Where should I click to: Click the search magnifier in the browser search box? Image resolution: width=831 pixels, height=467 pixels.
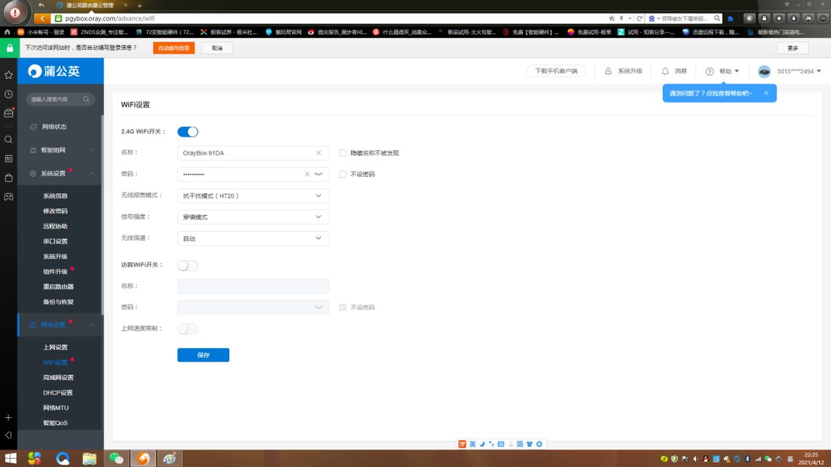click(x=717, y=19)
